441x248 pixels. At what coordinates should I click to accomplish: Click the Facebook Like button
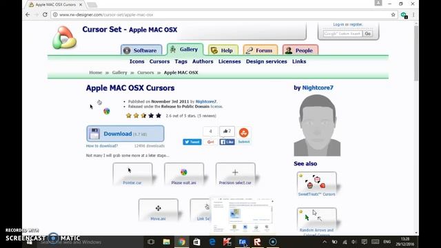227,142
